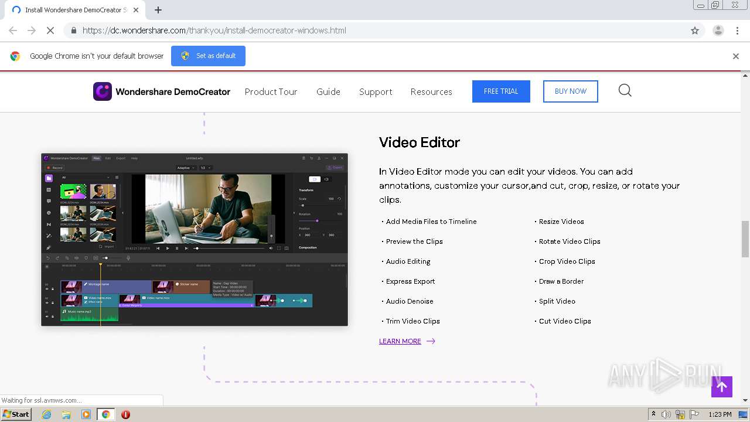Select 'Trim Video Clips' feature text
The width and height of the screenshot is (750, 422).
413,321
